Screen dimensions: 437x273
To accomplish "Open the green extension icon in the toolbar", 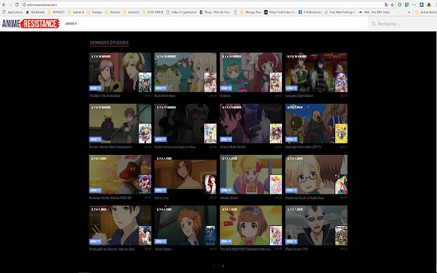I will tap(399, 5).
